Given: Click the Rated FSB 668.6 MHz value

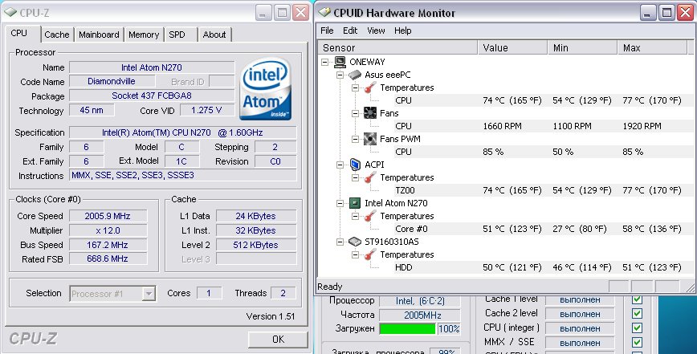Looking at the screenshot, I should (108, 258).
